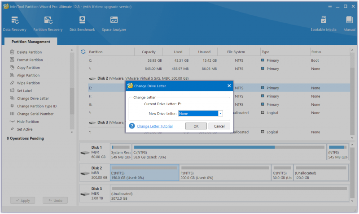The width and height of the screenshot is (359, 214).
Task: Open the Change Letter Tutorial link
Action: tap(155, 126)
